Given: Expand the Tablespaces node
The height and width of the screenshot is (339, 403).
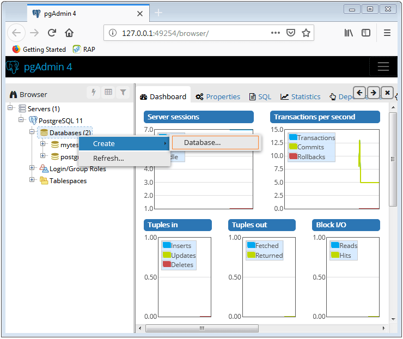Looking at the screenshot, I should 32,179.
